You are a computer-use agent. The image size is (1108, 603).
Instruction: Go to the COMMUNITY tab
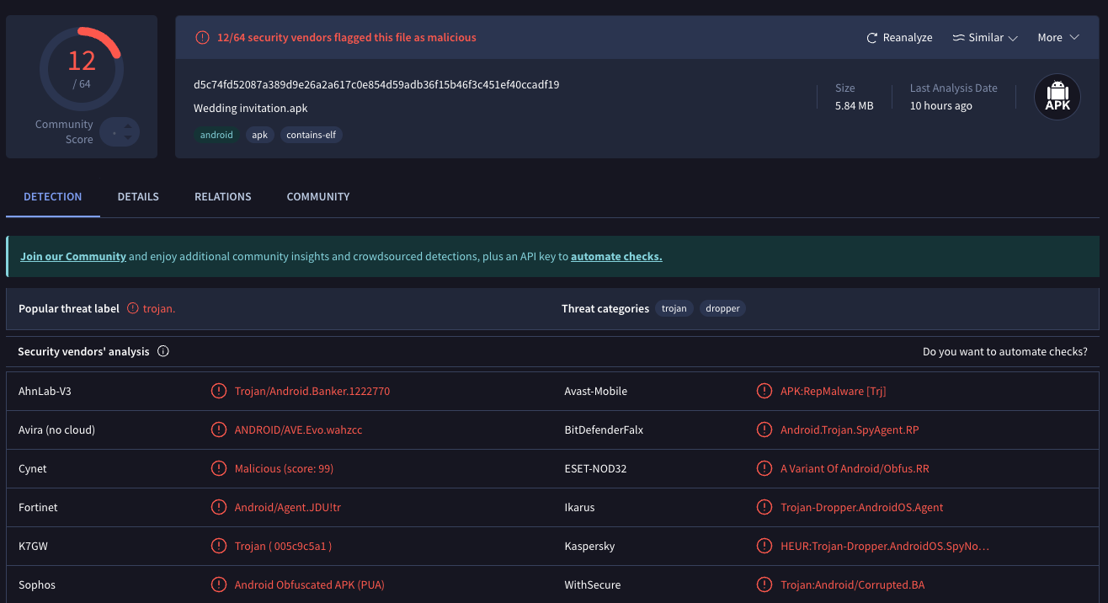[318, 196]
